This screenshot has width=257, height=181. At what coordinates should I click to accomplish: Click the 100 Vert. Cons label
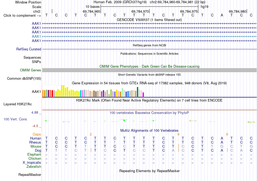click(15, 119)
